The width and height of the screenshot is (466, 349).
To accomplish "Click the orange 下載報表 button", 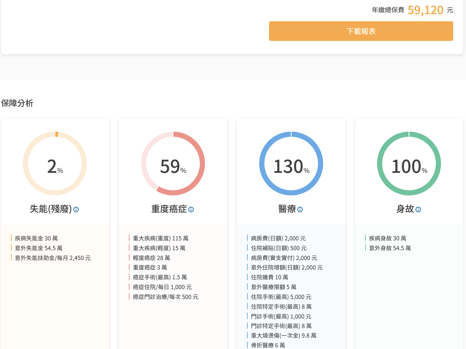I will (x=361, y=31).
